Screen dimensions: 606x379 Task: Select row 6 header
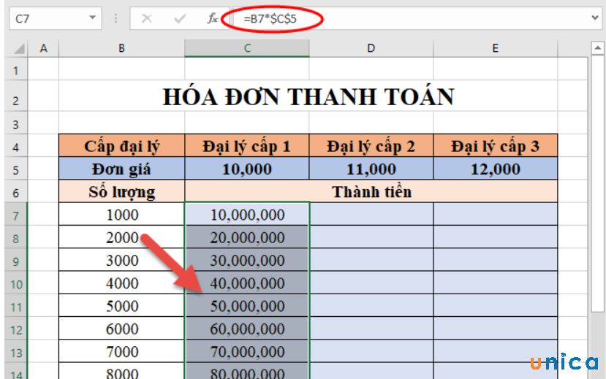point(16,192)
